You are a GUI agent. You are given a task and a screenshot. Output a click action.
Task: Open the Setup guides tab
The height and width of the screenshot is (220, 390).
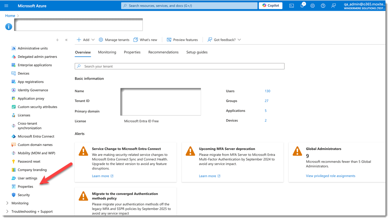click(x=197, y=52)
